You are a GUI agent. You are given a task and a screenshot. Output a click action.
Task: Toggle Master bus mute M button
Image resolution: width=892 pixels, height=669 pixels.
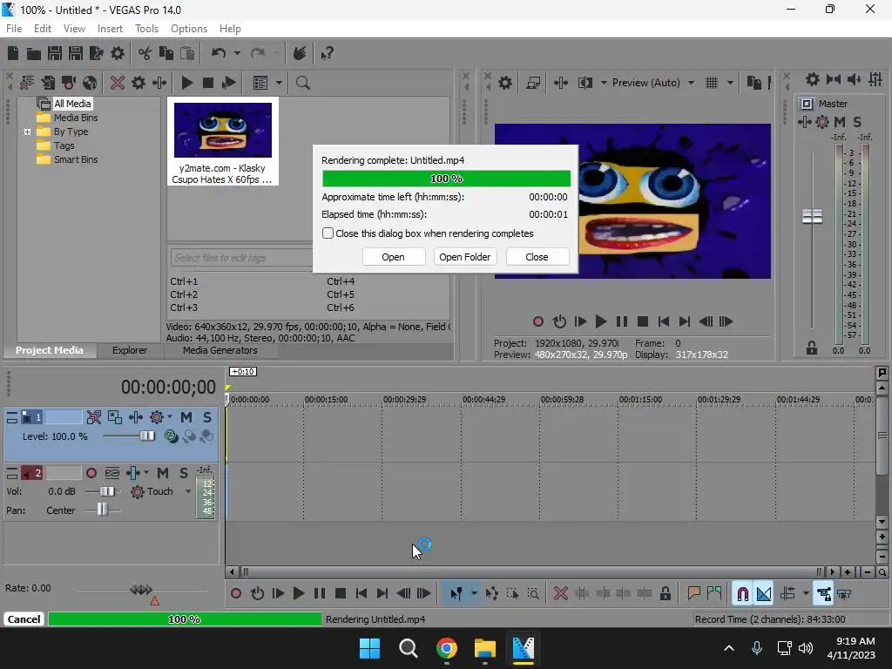tap(840, 122)
